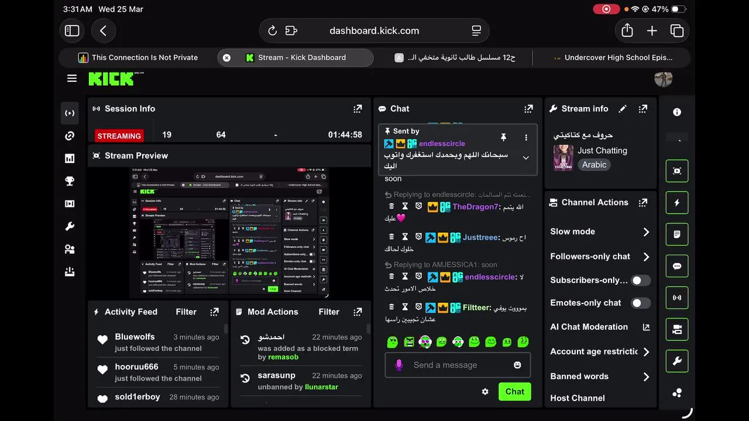749x421 pixels.
Task: Open Safari share button
Action: point(627,30)
